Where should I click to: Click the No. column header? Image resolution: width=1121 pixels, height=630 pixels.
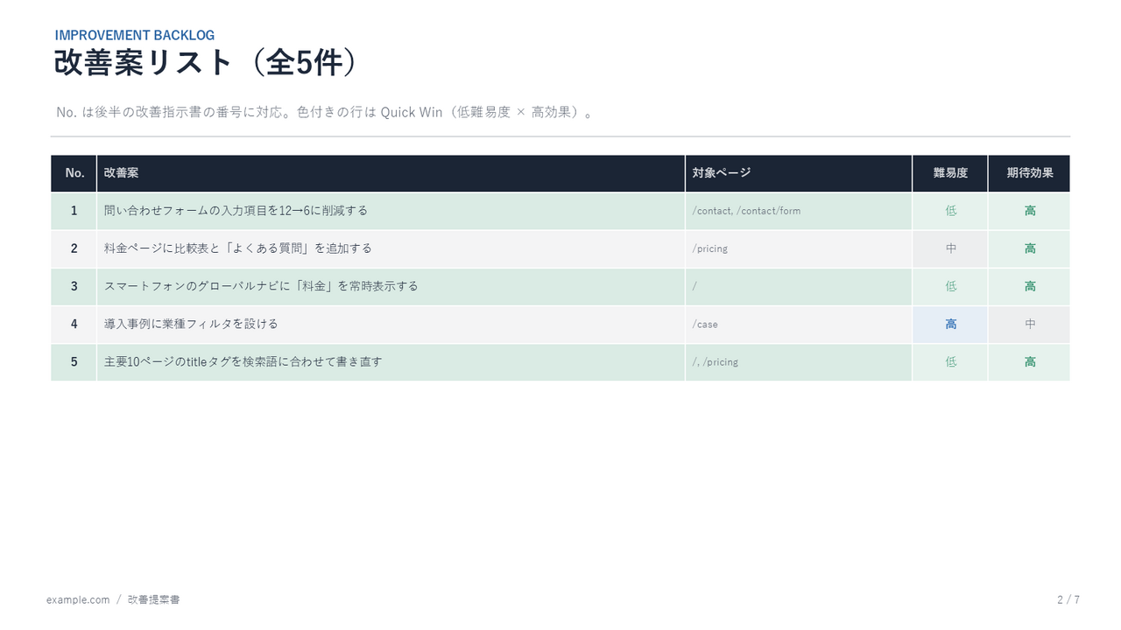point(74,173)
